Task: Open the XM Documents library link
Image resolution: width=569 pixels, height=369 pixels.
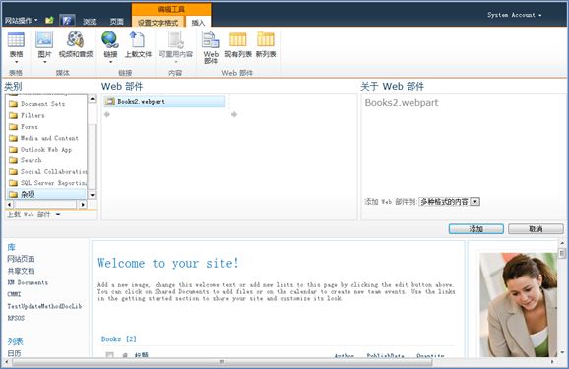Action: [x=28, y=282]
